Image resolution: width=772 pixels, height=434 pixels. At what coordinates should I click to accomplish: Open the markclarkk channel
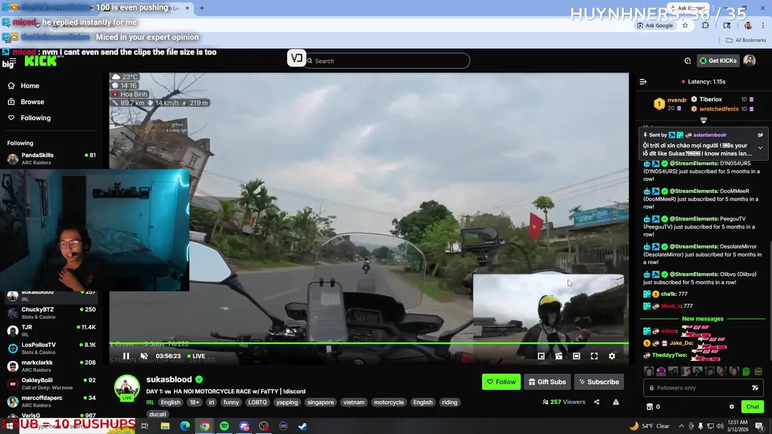click(51, 366)
